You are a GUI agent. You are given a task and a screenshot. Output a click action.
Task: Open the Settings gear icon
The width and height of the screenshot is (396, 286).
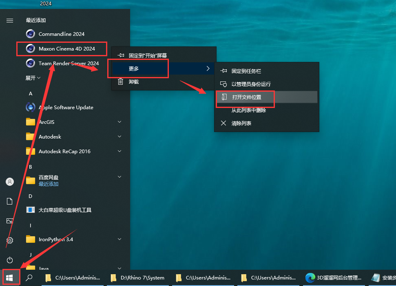[x=10, y=240]
